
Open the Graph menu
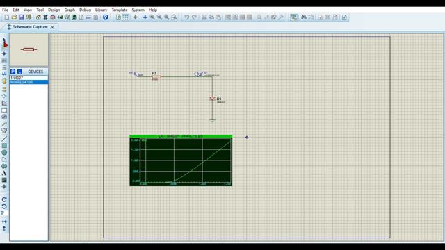point(70,10)
